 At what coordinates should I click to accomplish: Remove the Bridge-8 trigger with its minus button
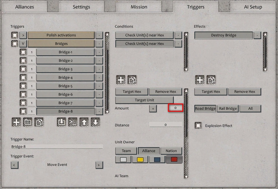pos(99,111)
